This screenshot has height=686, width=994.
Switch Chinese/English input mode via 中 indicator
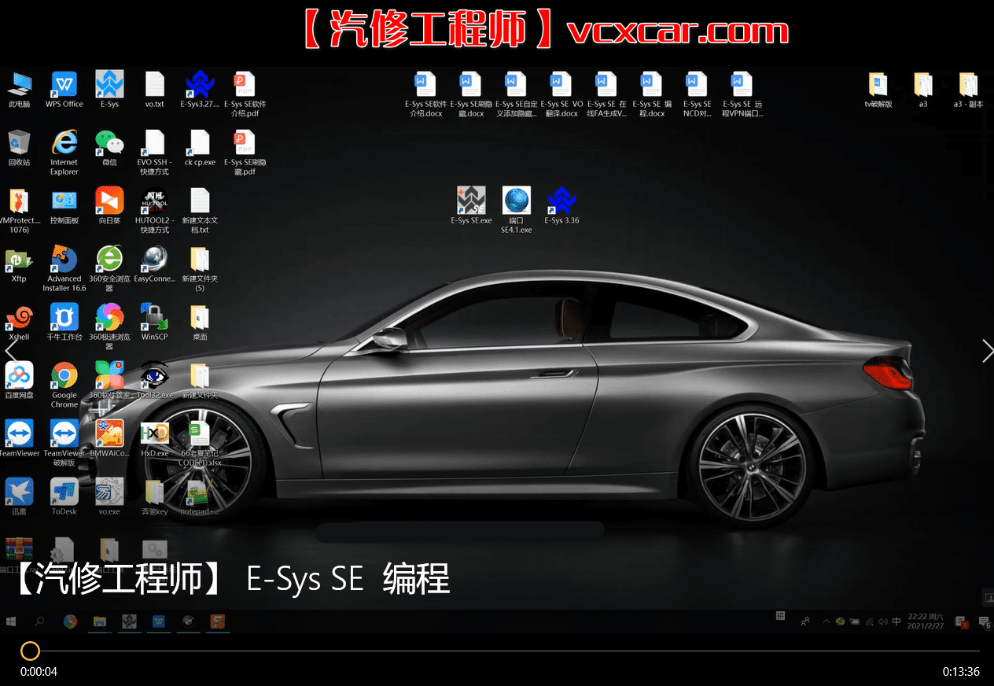click(x=896, y=621)
